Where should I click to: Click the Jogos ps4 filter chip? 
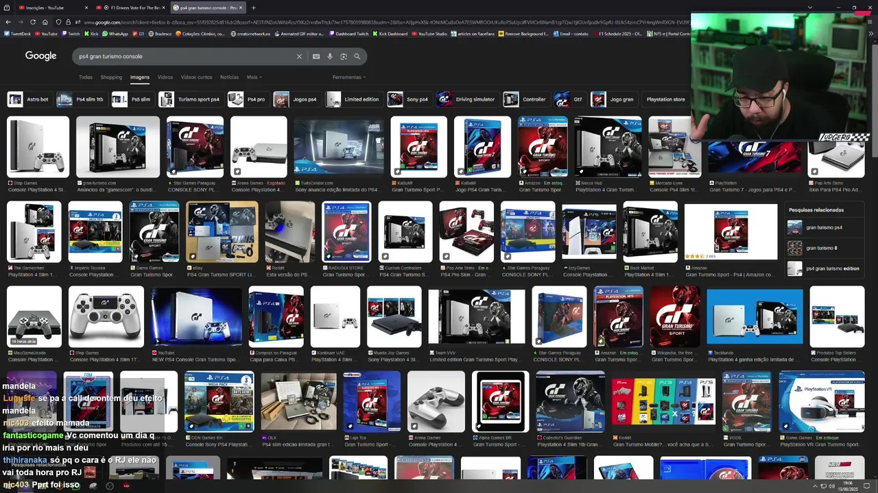tap(296, 99)
